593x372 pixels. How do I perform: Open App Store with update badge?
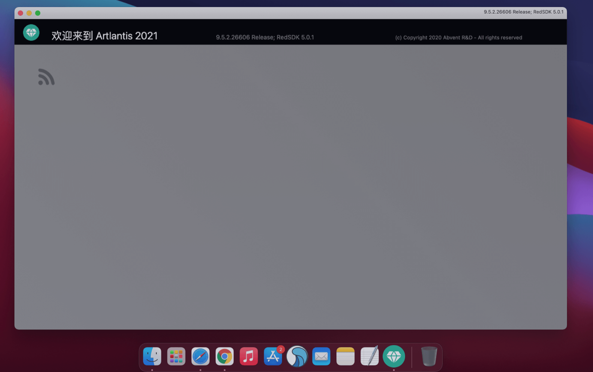tap(273, 356)
